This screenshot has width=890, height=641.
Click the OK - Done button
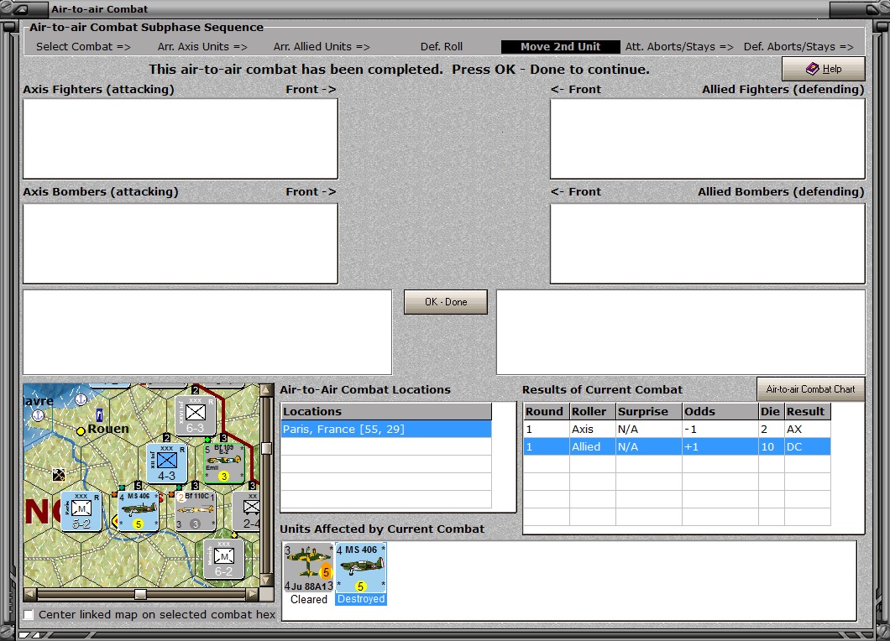pos(446,302)
